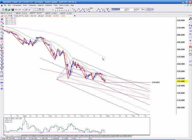This screenshot has height=140, width=192.
Task: Click the floppy disk save icon
Action: pos(13,10)
